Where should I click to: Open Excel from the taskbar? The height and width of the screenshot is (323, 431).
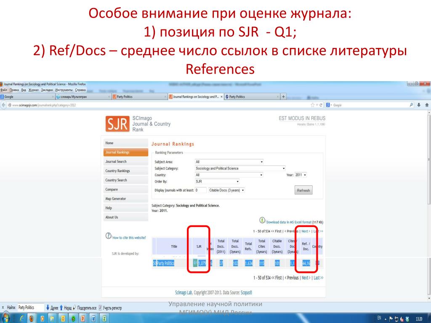point(104,319)
